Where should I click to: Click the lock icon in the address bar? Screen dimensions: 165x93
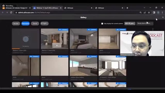click(x=16, y=13)
